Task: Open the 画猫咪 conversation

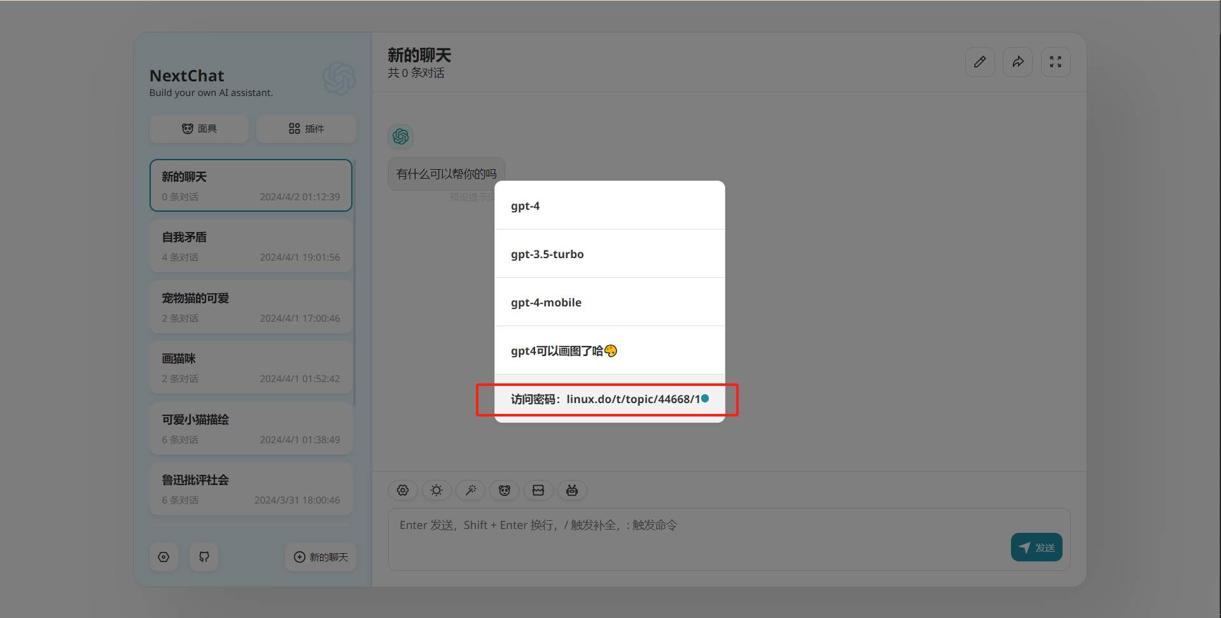Action: pyautogui.click(x=251, y=367)
